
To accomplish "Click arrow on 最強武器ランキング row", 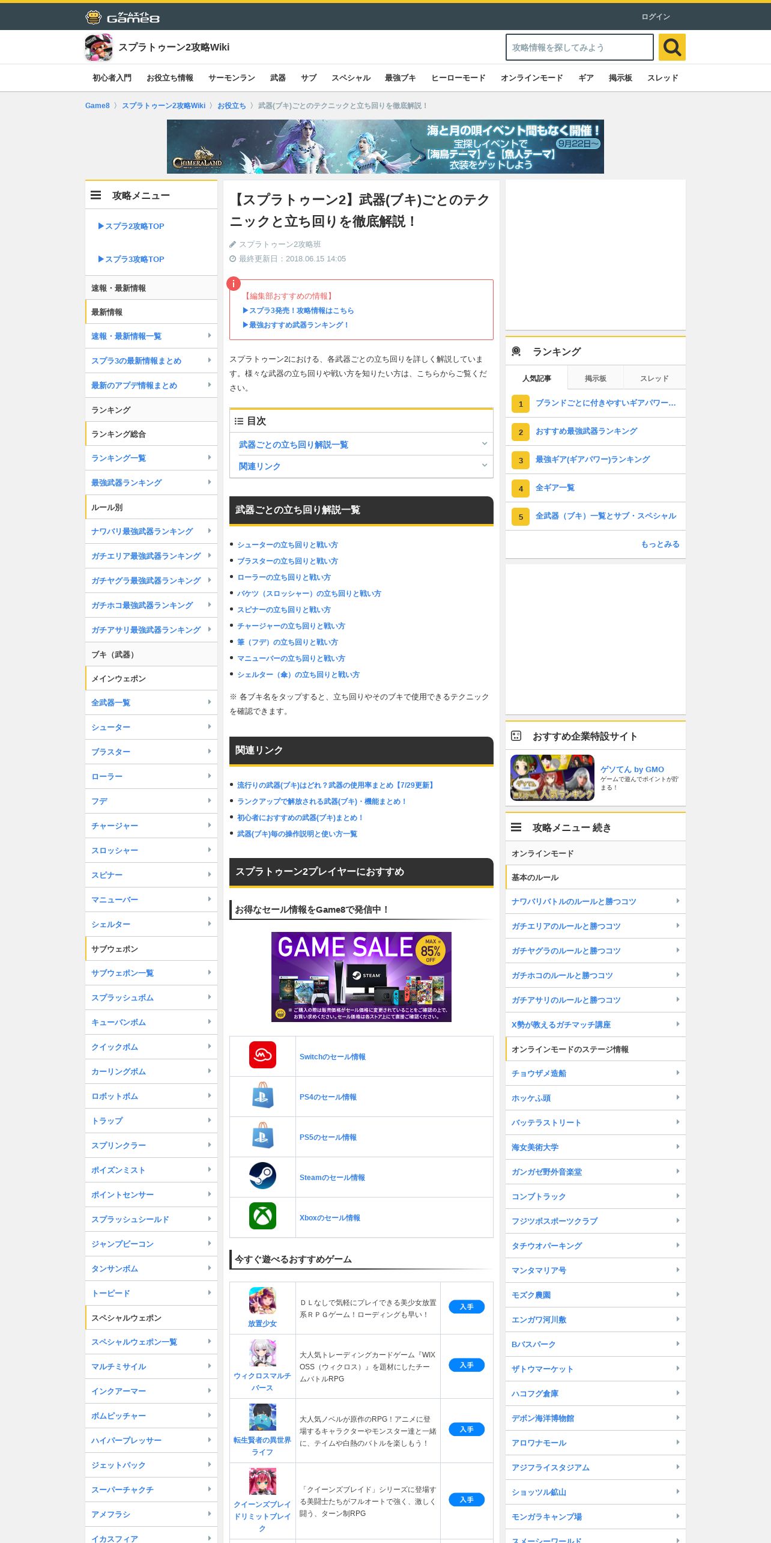I will click(x=210, y=482).
